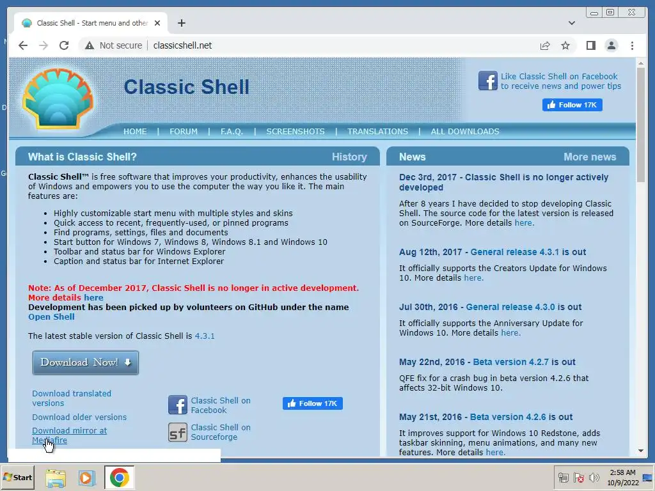This screenshot has height=491, width=655.
Task: Click 'here' in the Creators Update news
Action: point(473,278)
